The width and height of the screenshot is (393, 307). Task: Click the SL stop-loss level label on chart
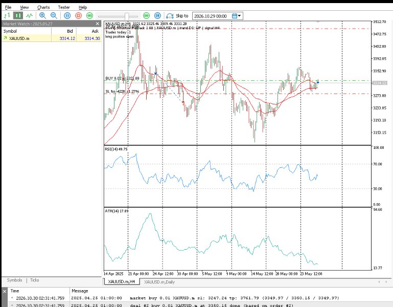[x=122, y=92]
